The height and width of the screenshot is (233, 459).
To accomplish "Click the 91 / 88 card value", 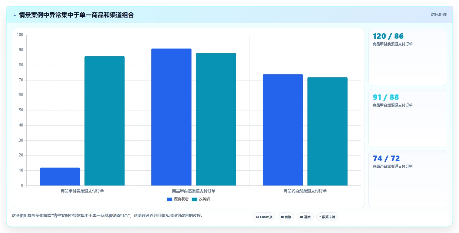I will coord(386,97).
